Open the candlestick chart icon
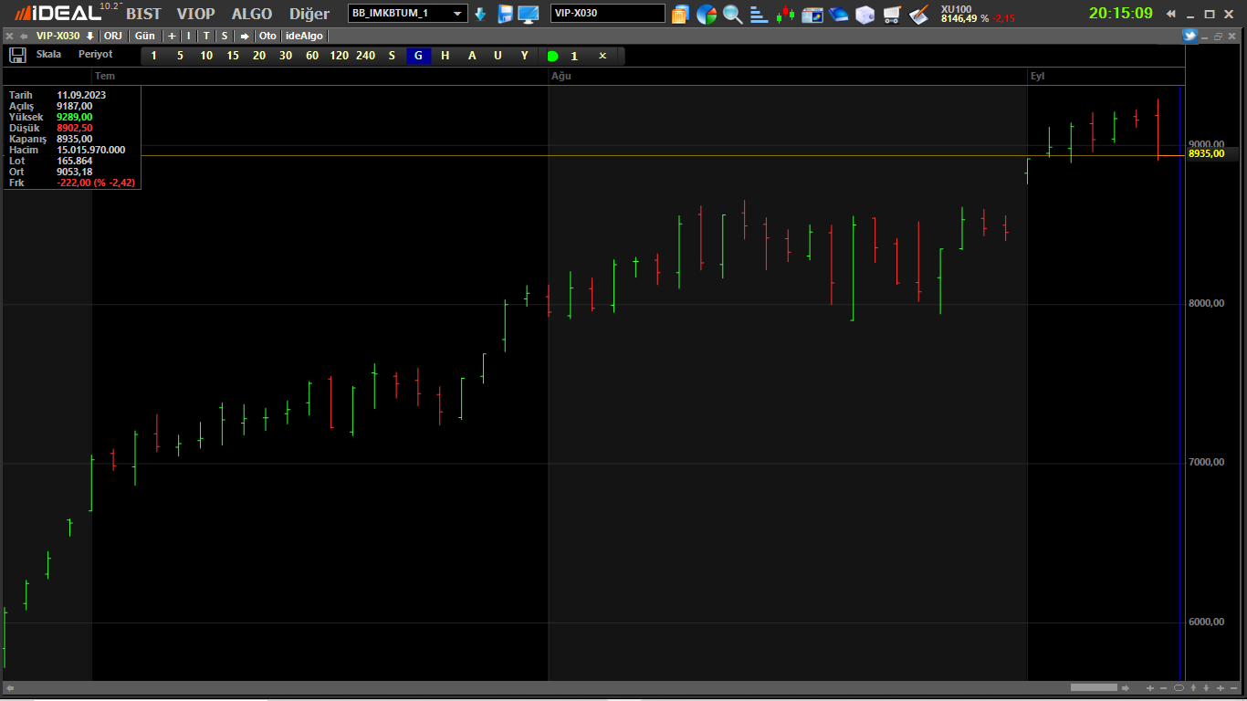Viewport: 1247px width, 701px height. click(785, 14)
